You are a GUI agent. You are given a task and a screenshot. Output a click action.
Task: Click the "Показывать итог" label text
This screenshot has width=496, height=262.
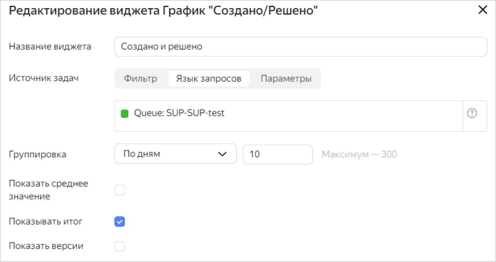coord(46,222)
